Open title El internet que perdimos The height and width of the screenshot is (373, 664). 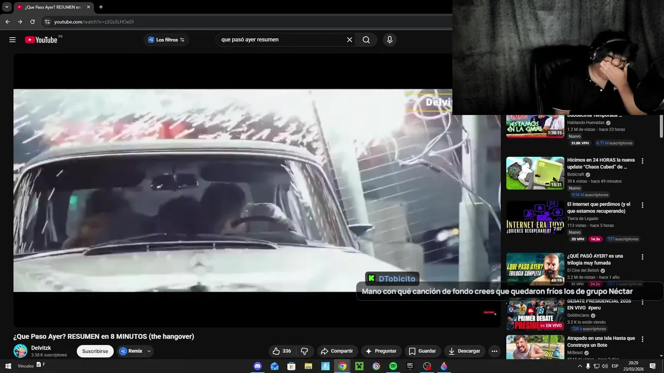tap(599, 208)
